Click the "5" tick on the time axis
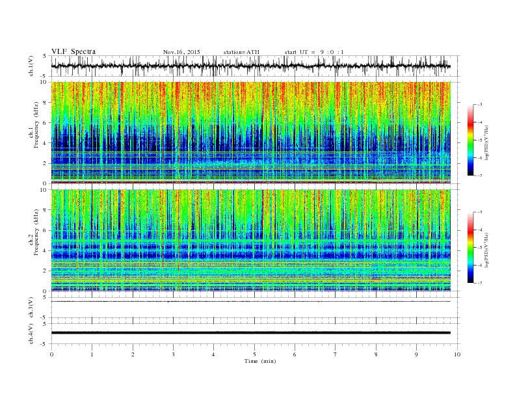The width and height of the screenshot is (515, 398). point(254,354)
